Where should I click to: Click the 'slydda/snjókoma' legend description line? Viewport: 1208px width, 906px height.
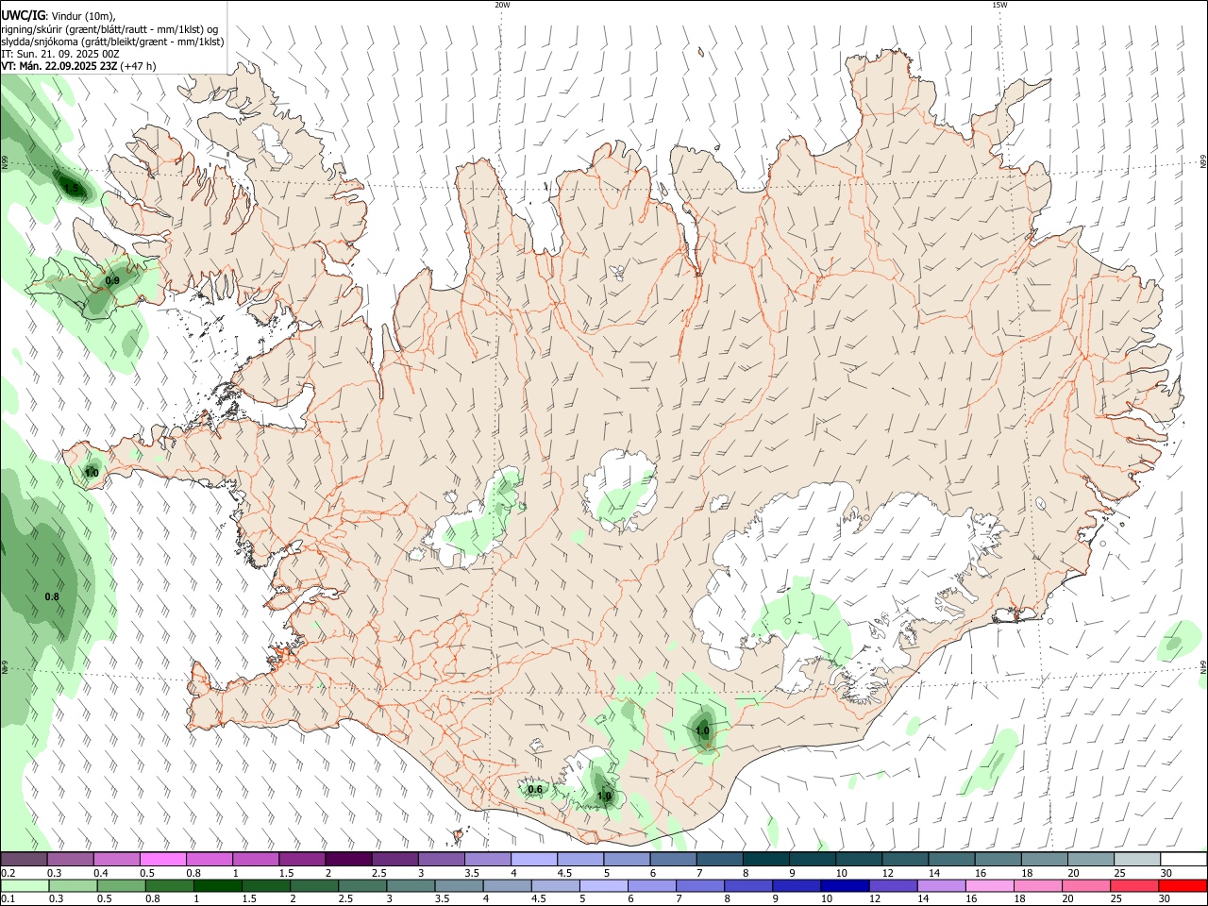(x=112, y=42)
